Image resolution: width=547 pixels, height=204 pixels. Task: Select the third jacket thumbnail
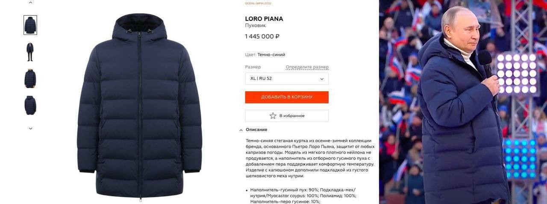30,78
